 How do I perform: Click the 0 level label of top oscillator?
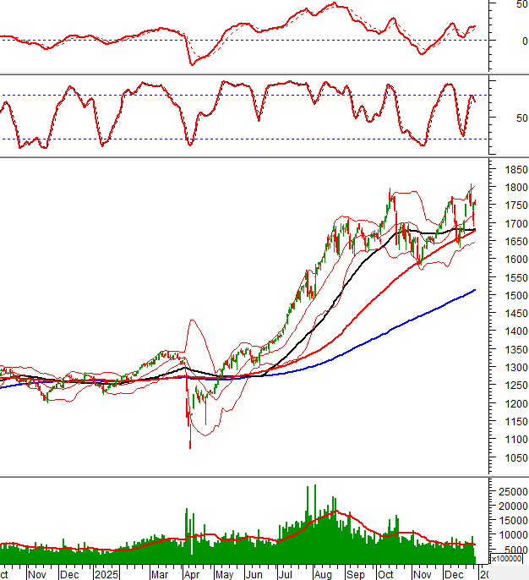pyautogui.click(x=524, y=41)
